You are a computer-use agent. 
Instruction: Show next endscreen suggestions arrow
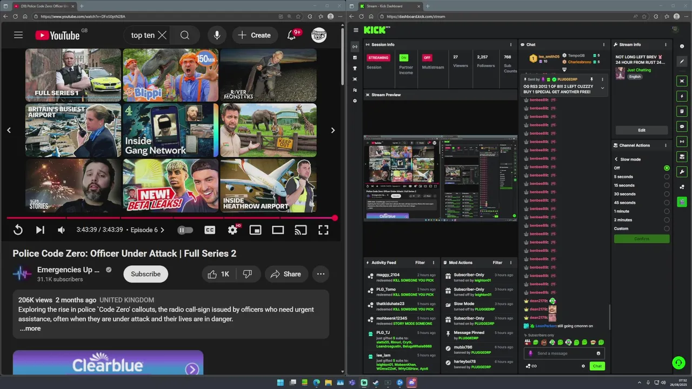[333, 130]
